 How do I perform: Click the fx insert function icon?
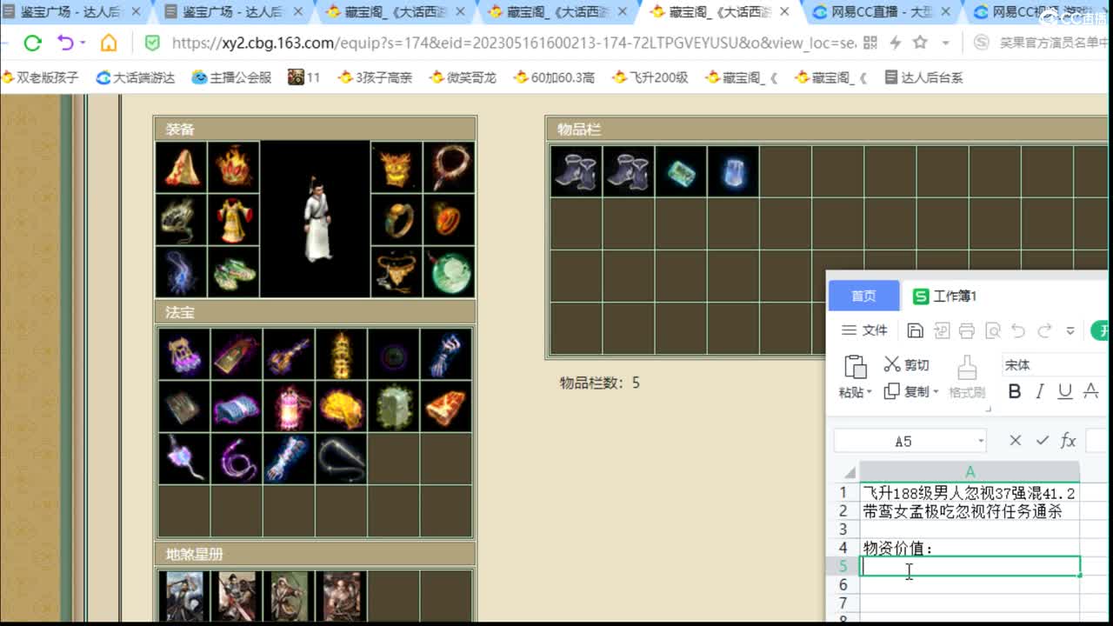pos(1069,441)
